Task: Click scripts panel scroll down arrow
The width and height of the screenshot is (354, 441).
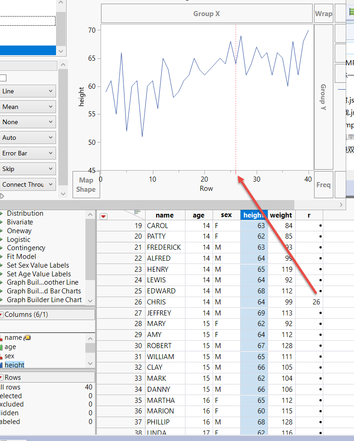Action: click(x=90, y=301)
